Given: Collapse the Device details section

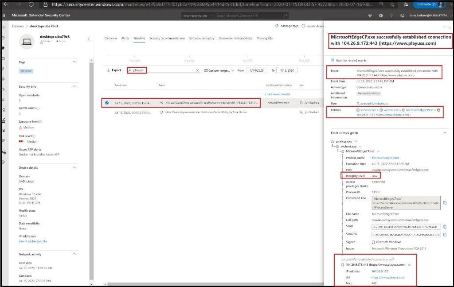Looking at the screenshot, I should (x=74, y=167).
